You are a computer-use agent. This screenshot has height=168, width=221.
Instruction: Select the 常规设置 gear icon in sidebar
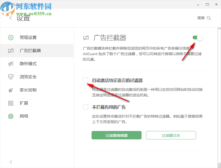[x=11, y=37]
